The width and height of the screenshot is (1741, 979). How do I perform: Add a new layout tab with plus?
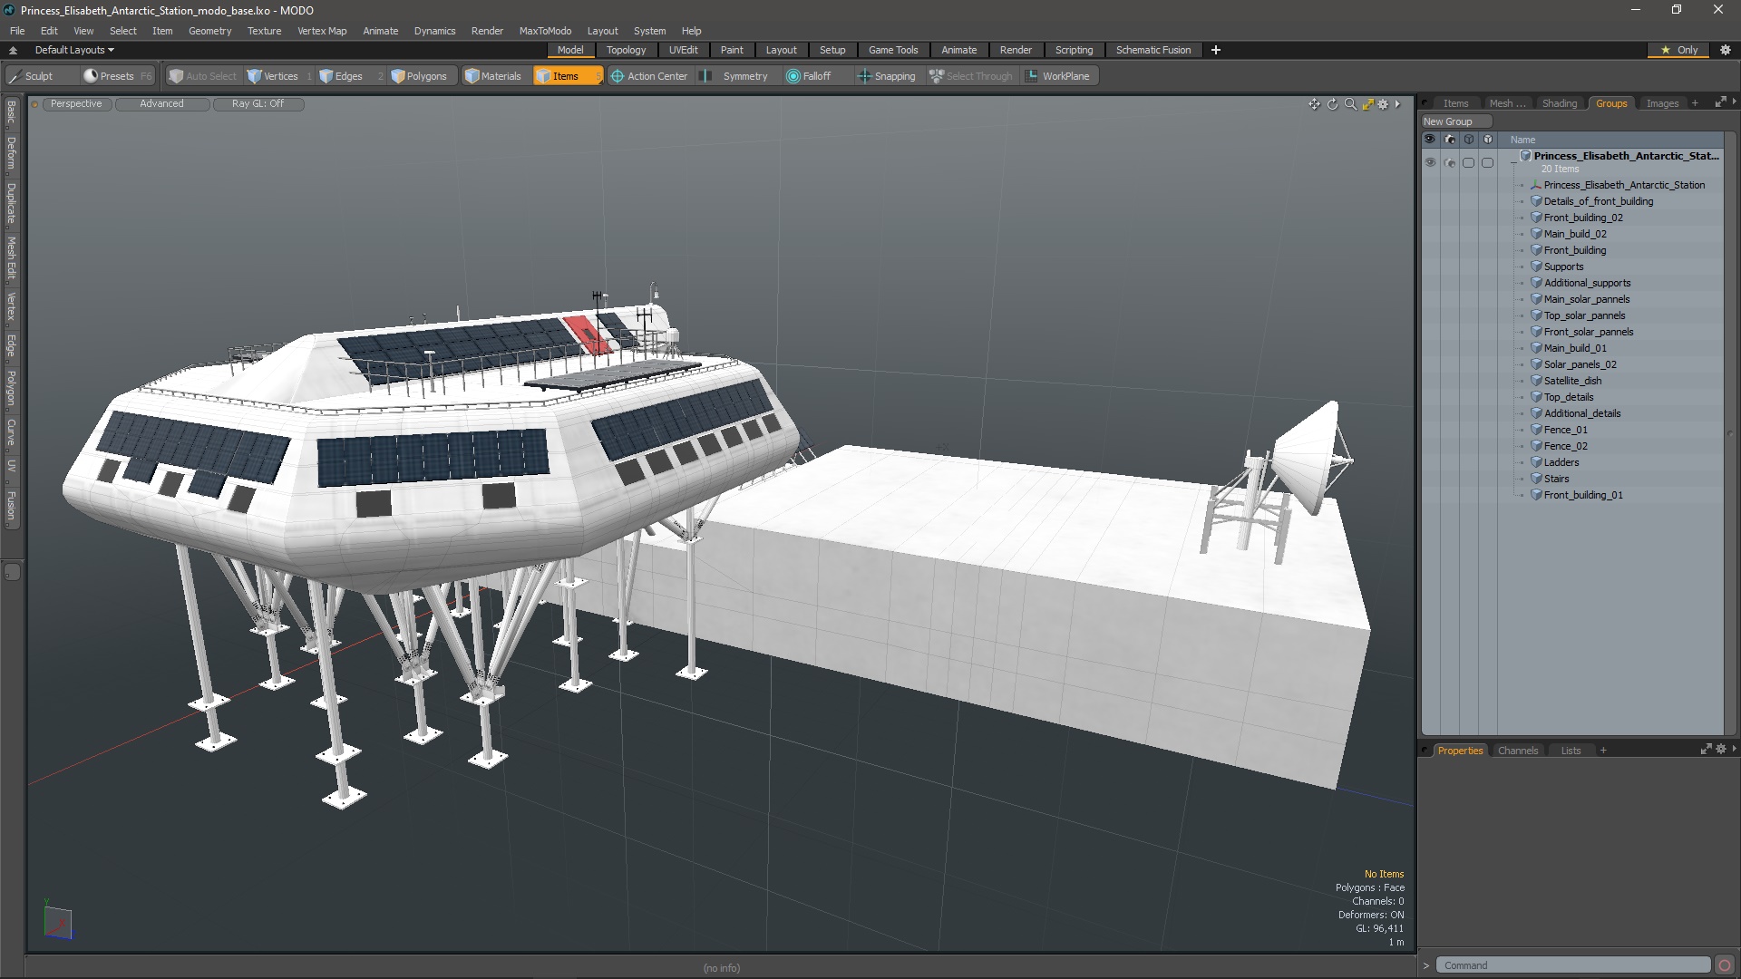coord(1216,50)
